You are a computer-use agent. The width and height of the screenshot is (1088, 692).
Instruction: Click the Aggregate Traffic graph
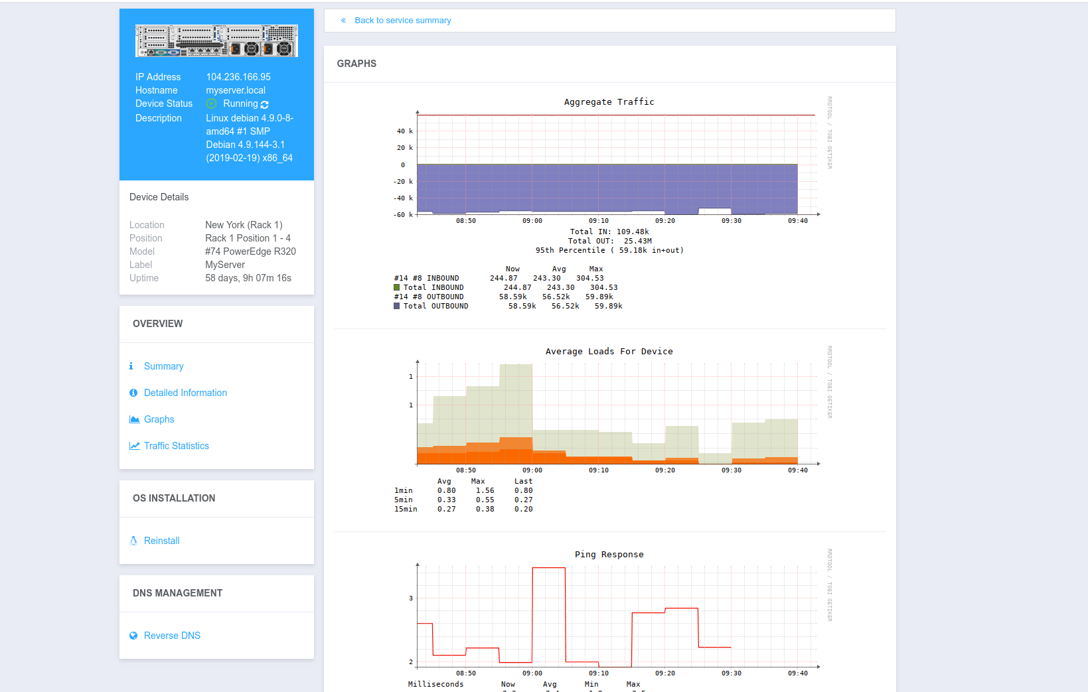[x=609, y=204]
